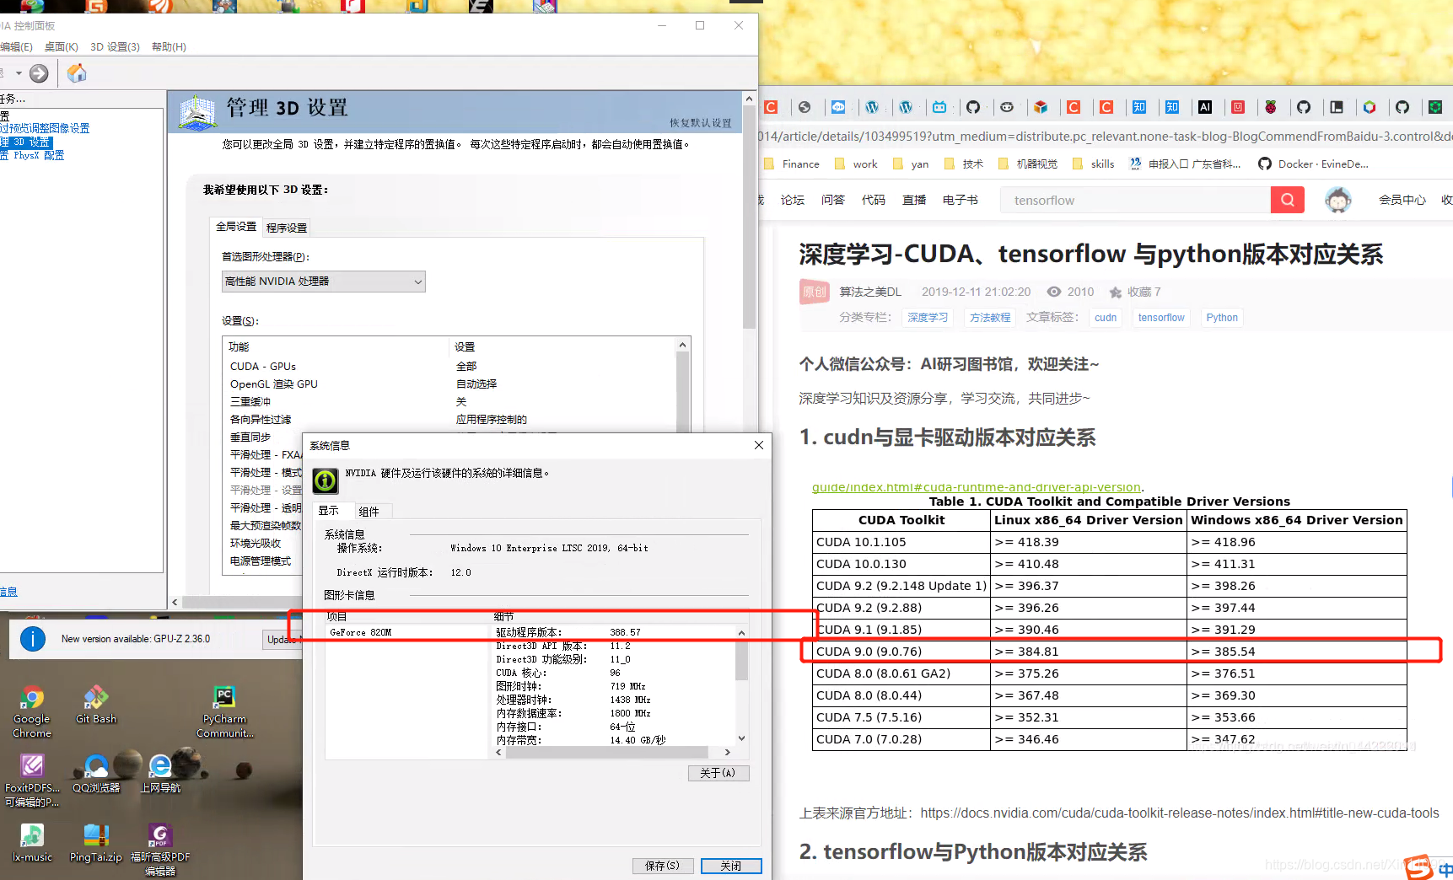
Task: Click the details list horizontal scrollbar
Action: 606,752
